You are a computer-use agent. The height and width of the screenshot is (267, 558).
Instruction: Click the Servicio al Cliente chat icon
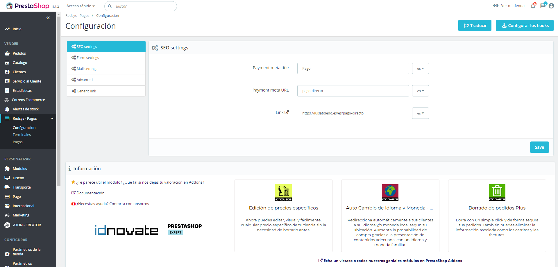[x=7, y=81]
